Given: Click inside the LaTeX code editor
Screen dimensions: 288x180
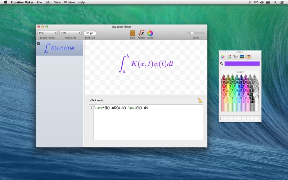Looking at the screenshot, I should pos(148,122).
